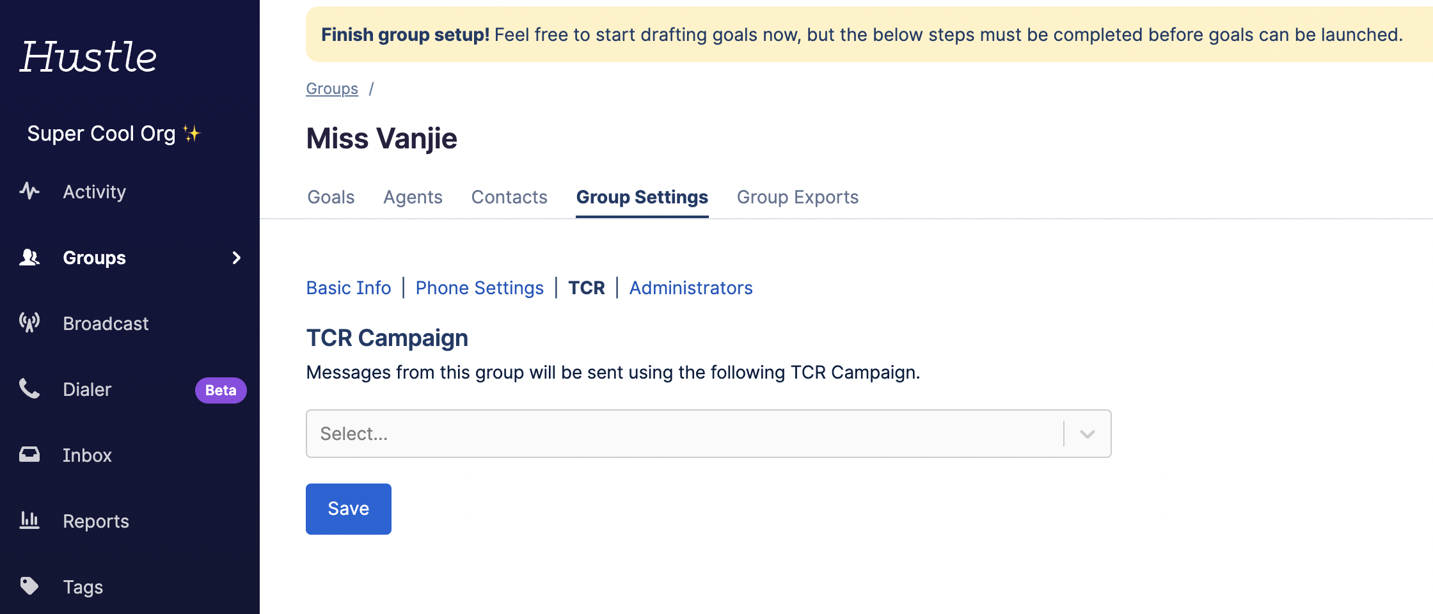Click the Hustle logo
This screenshot has height=614, width=1433.
[88, 56]
